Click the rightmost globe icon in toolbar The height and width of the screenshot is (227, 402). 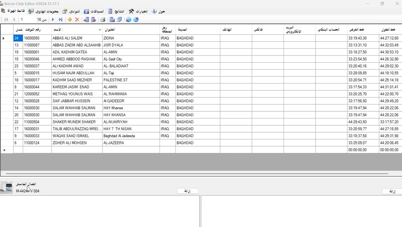coord(136,20)
